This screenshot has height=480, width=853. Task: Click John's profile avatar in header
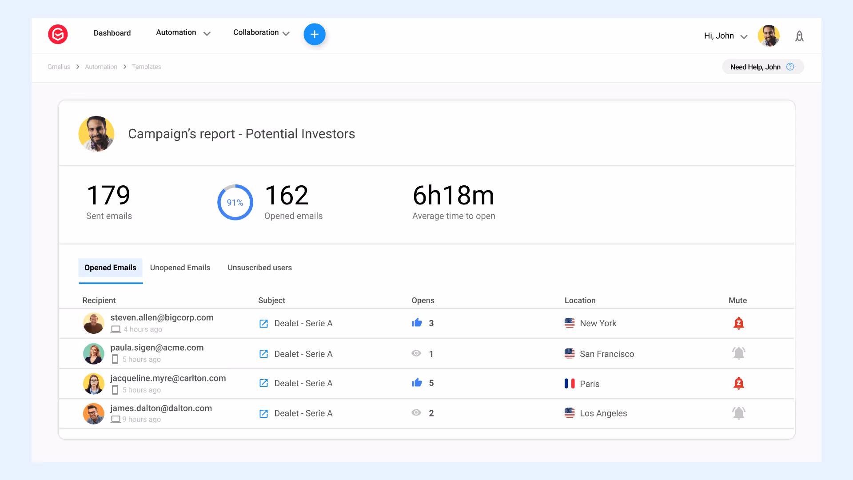click(769, 36)
